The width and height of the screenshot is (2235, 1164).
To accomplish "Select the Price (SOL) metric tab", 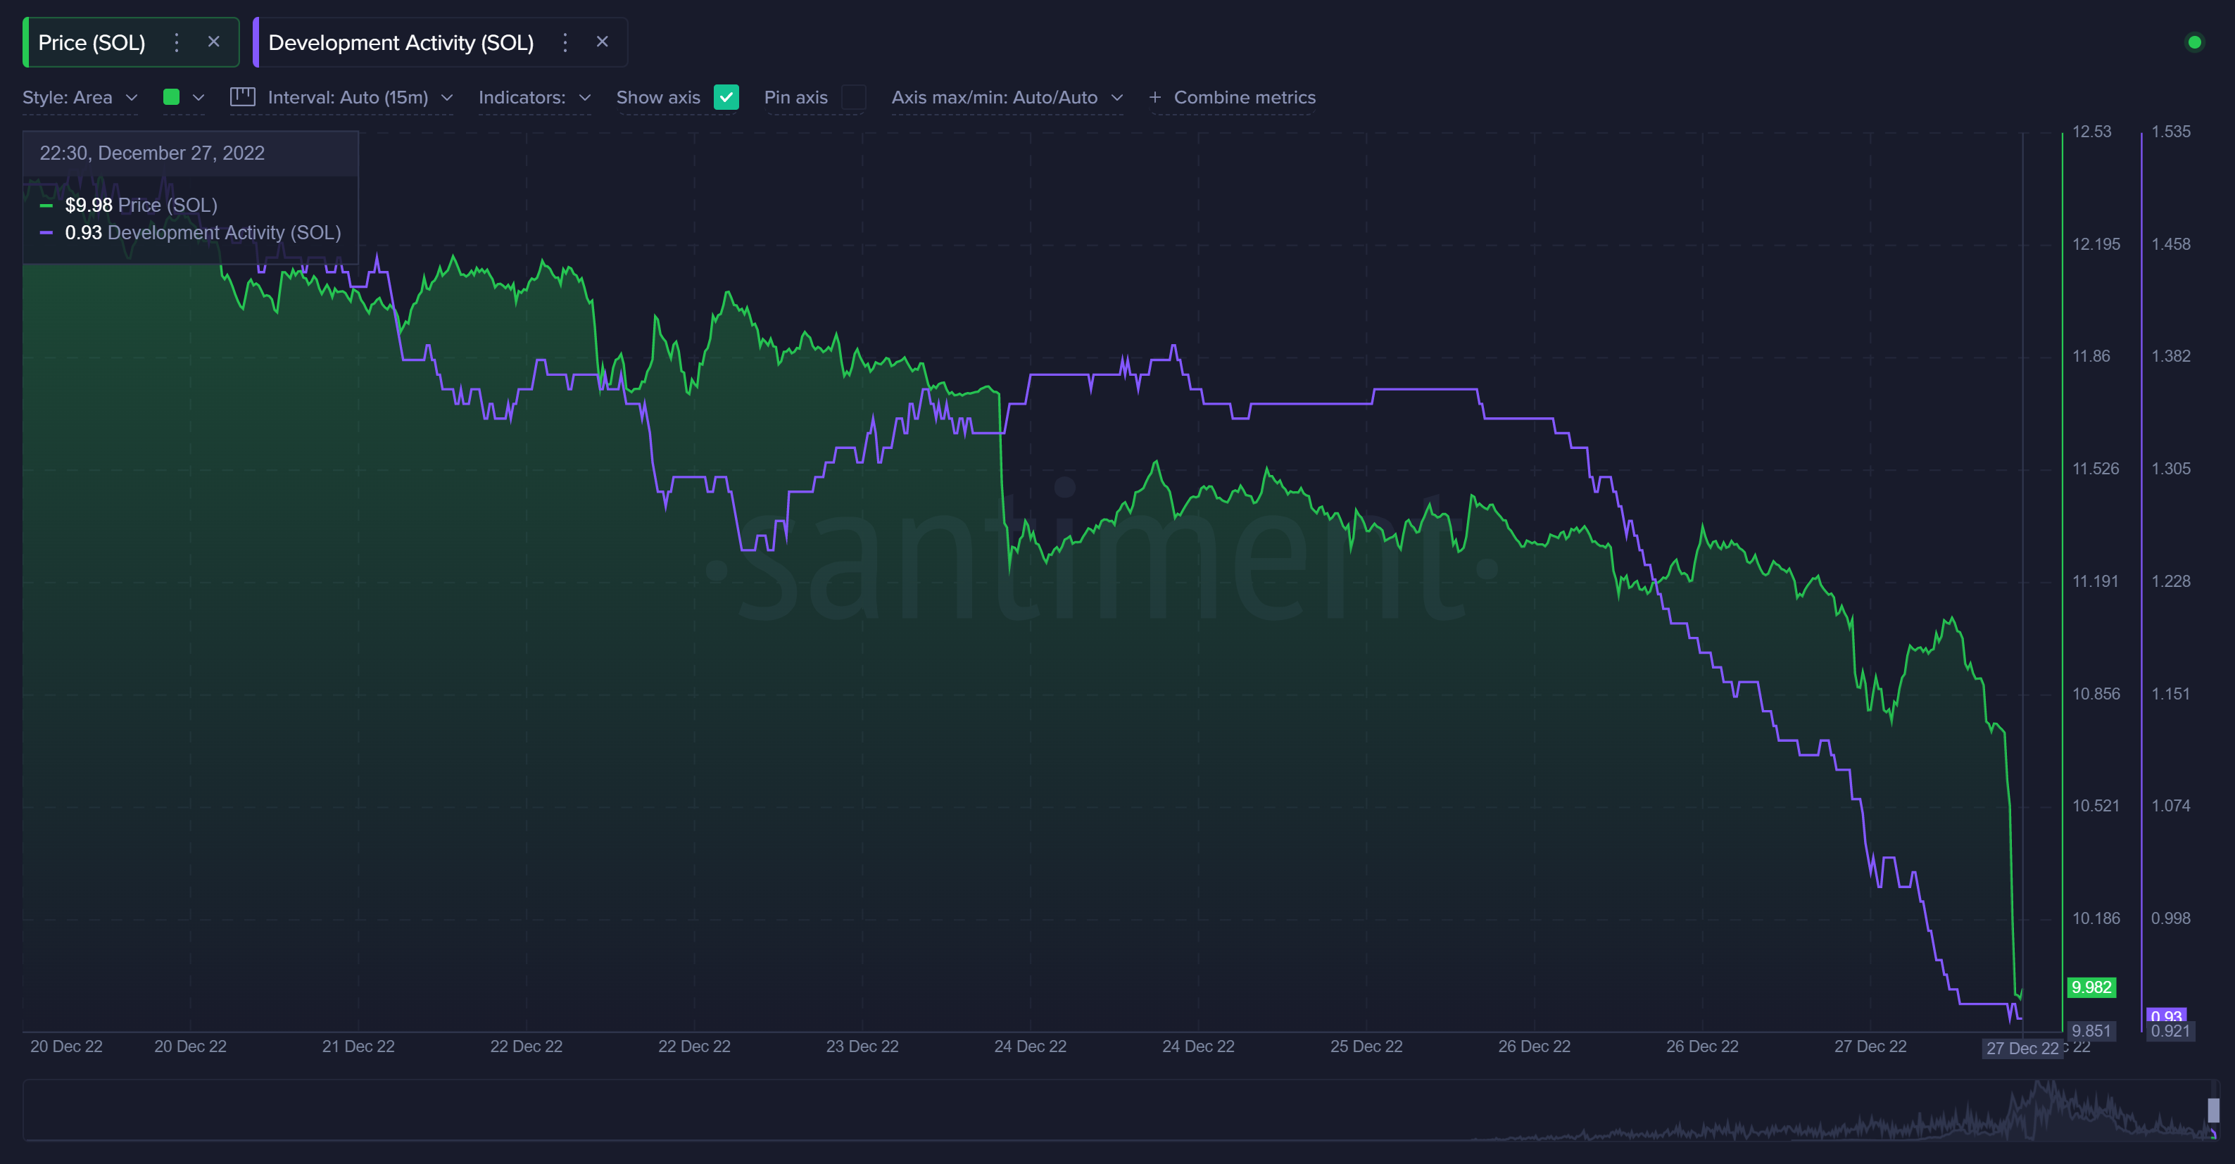I will (92, 42).
